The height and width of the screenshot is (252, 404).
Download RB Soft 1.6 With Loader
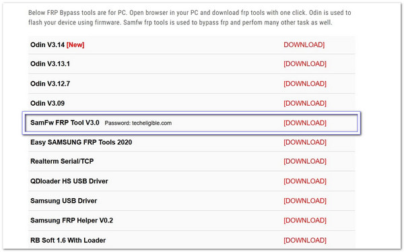(305, 240)
